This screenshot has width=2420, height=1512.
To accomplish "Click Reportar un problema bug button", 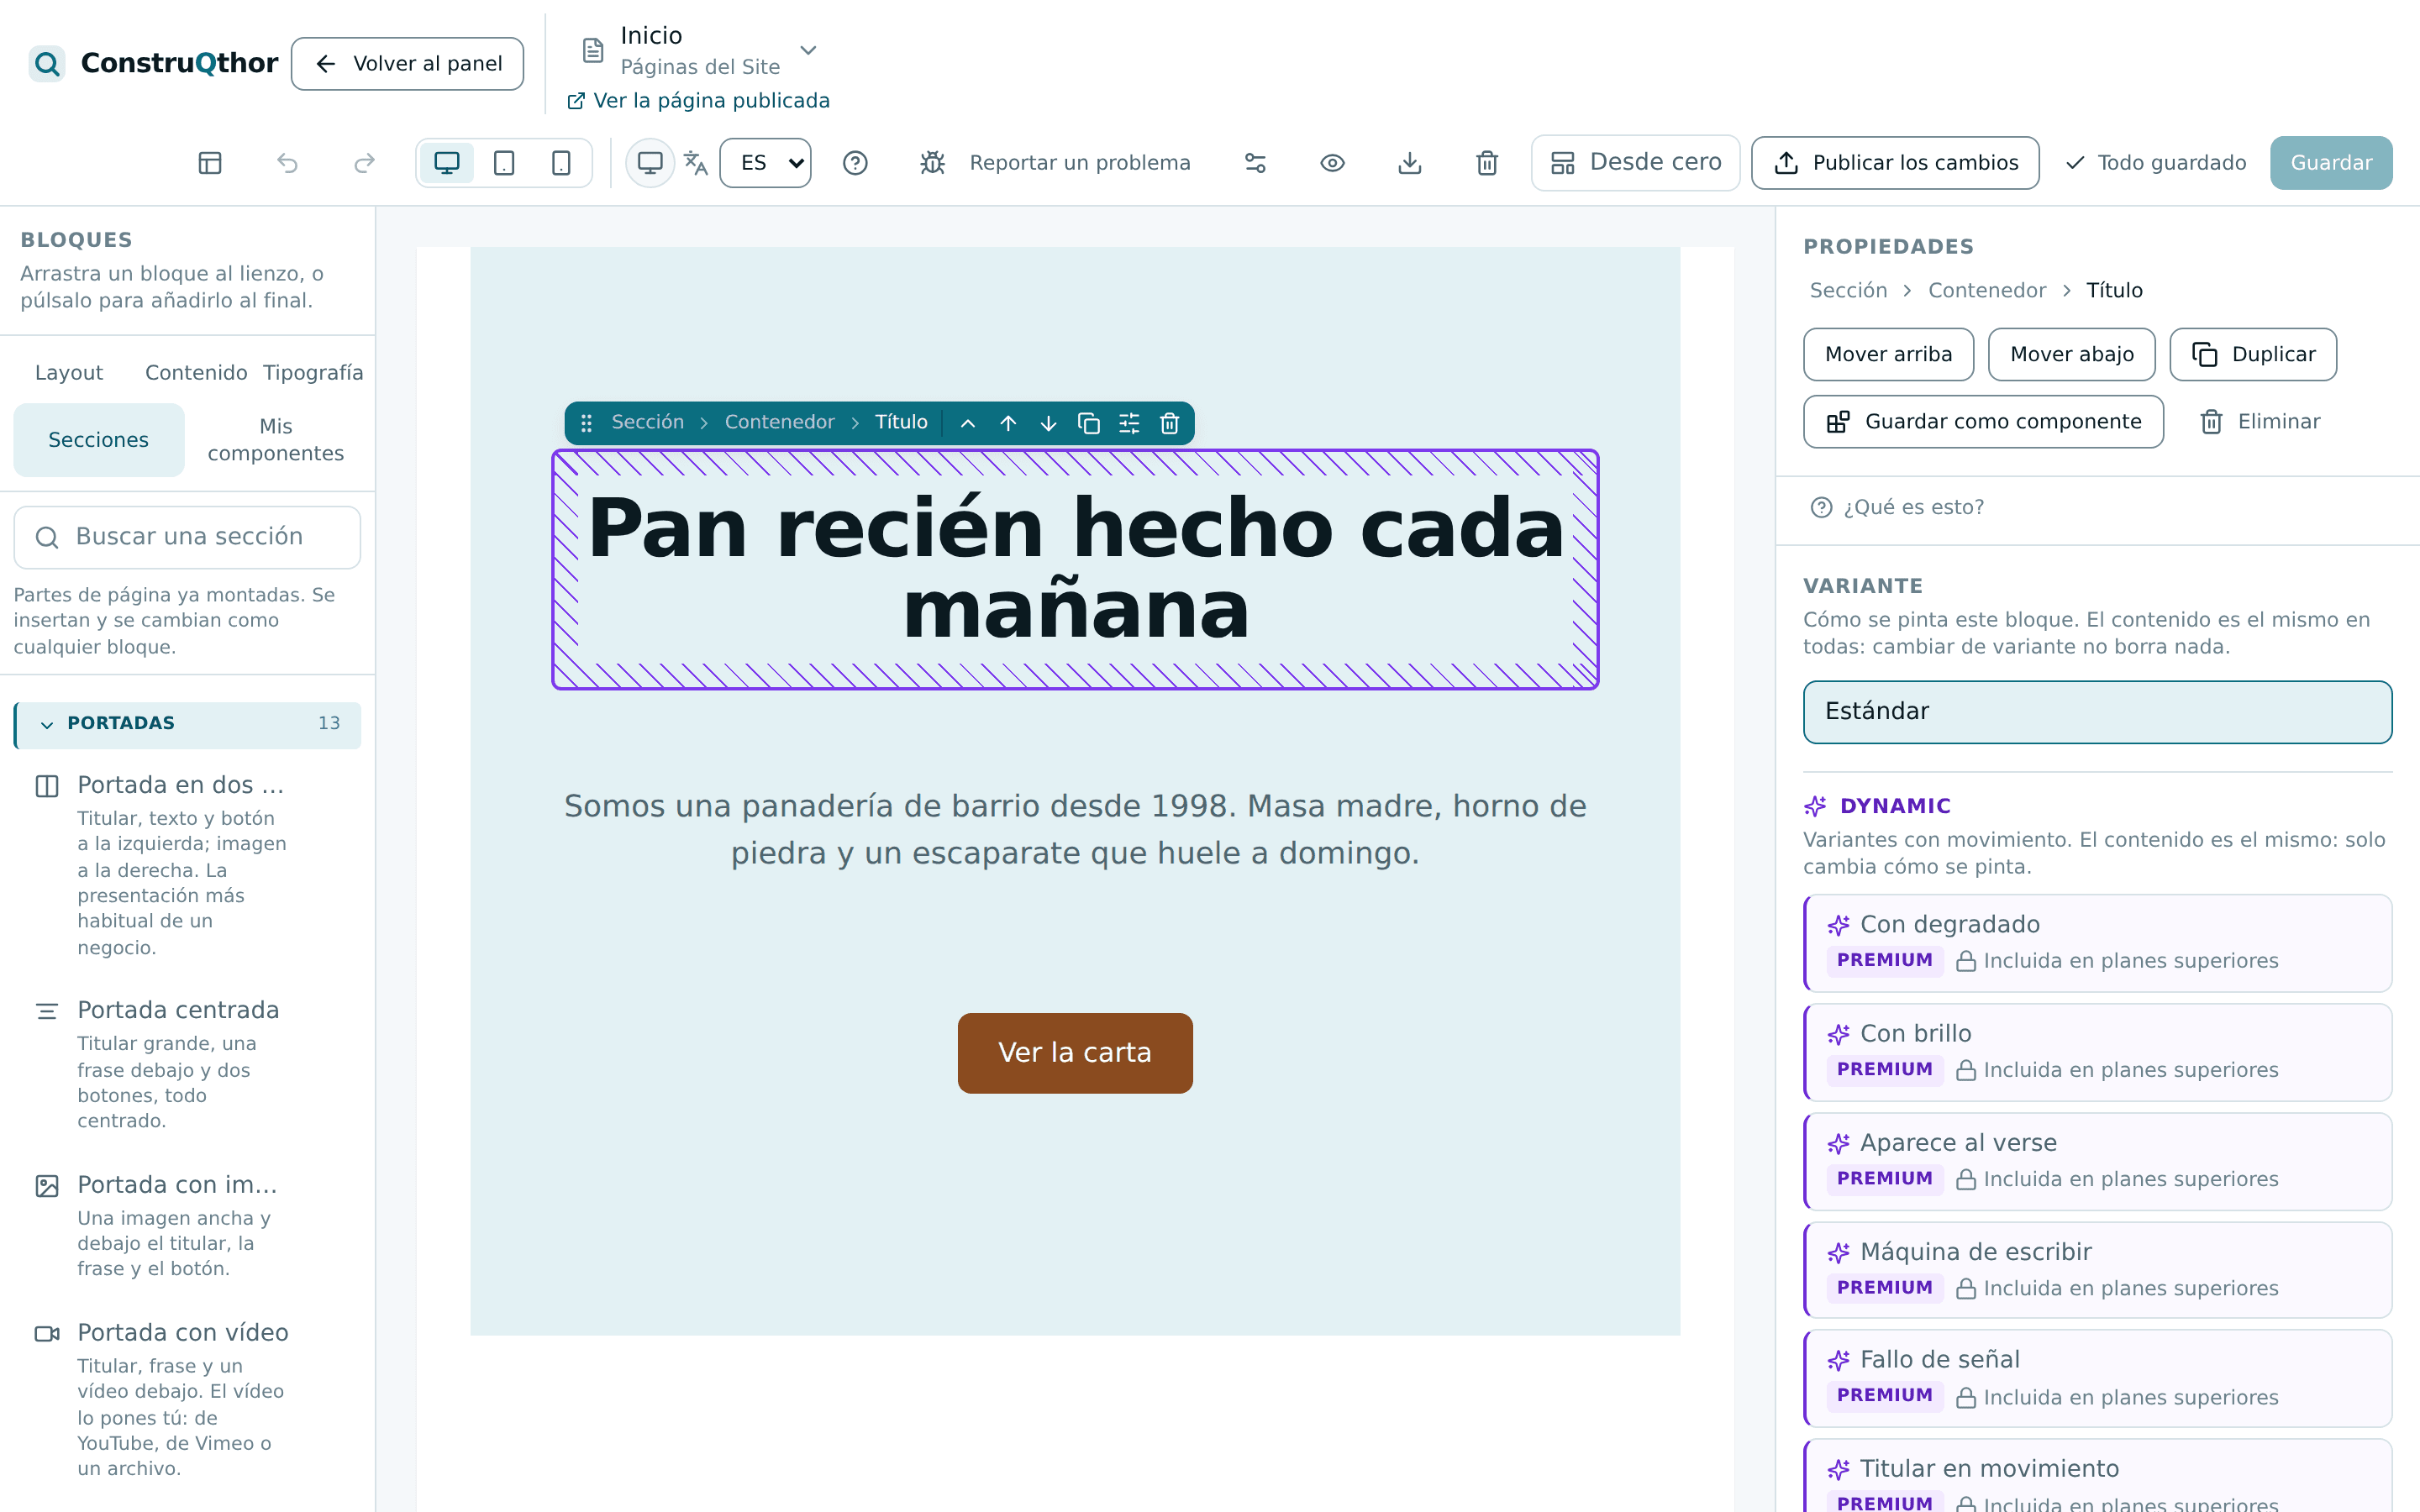I will point(1055,163).
